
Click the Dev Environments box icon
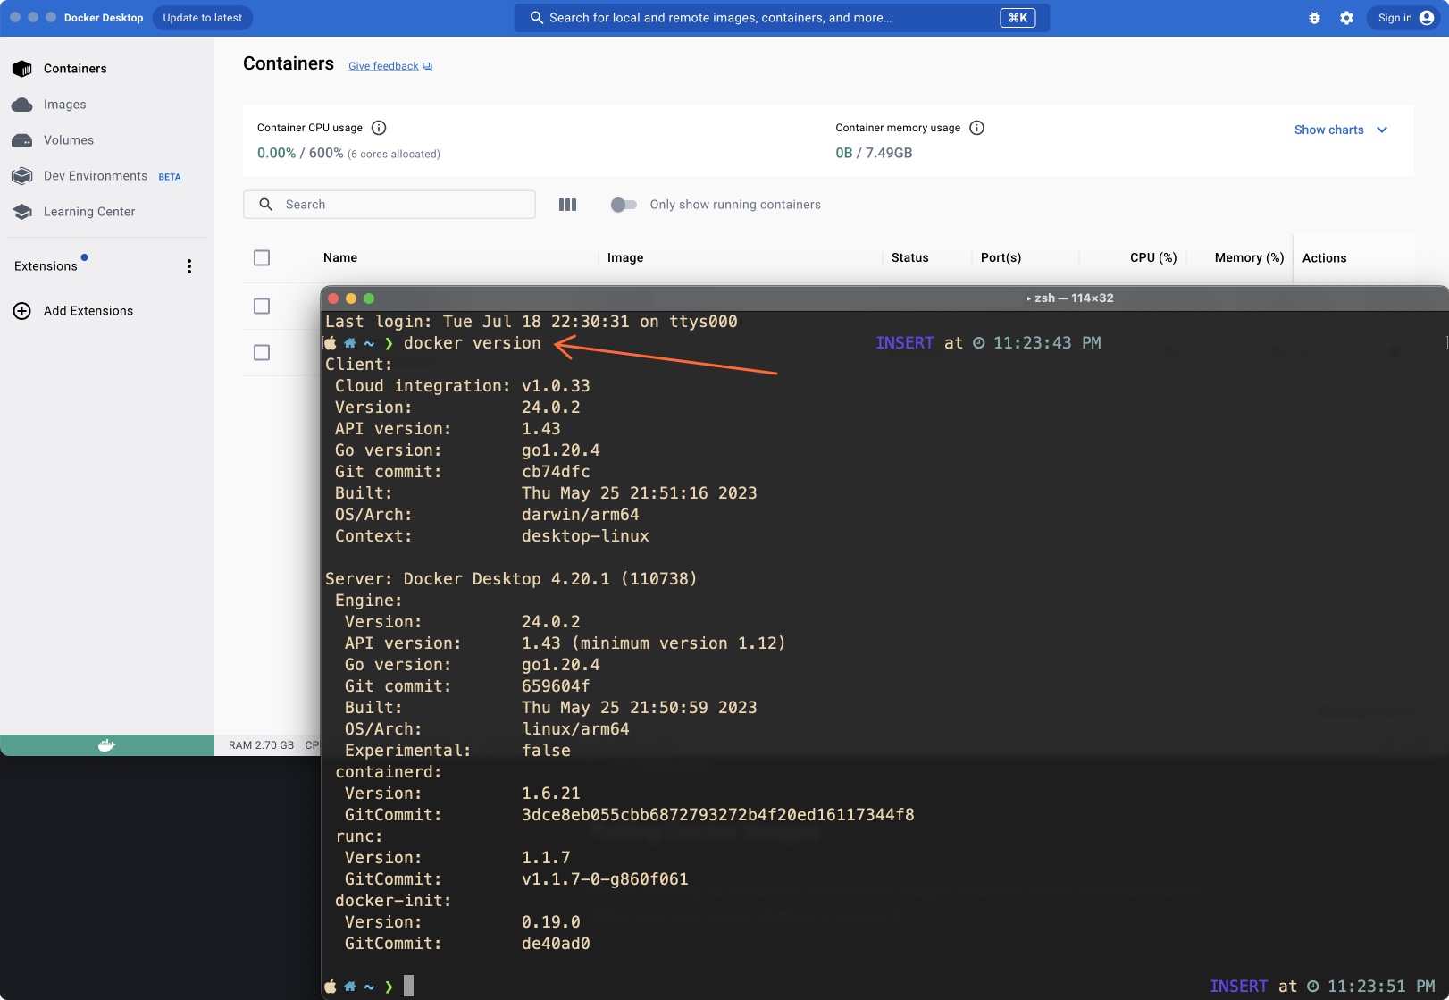point(22,176)
